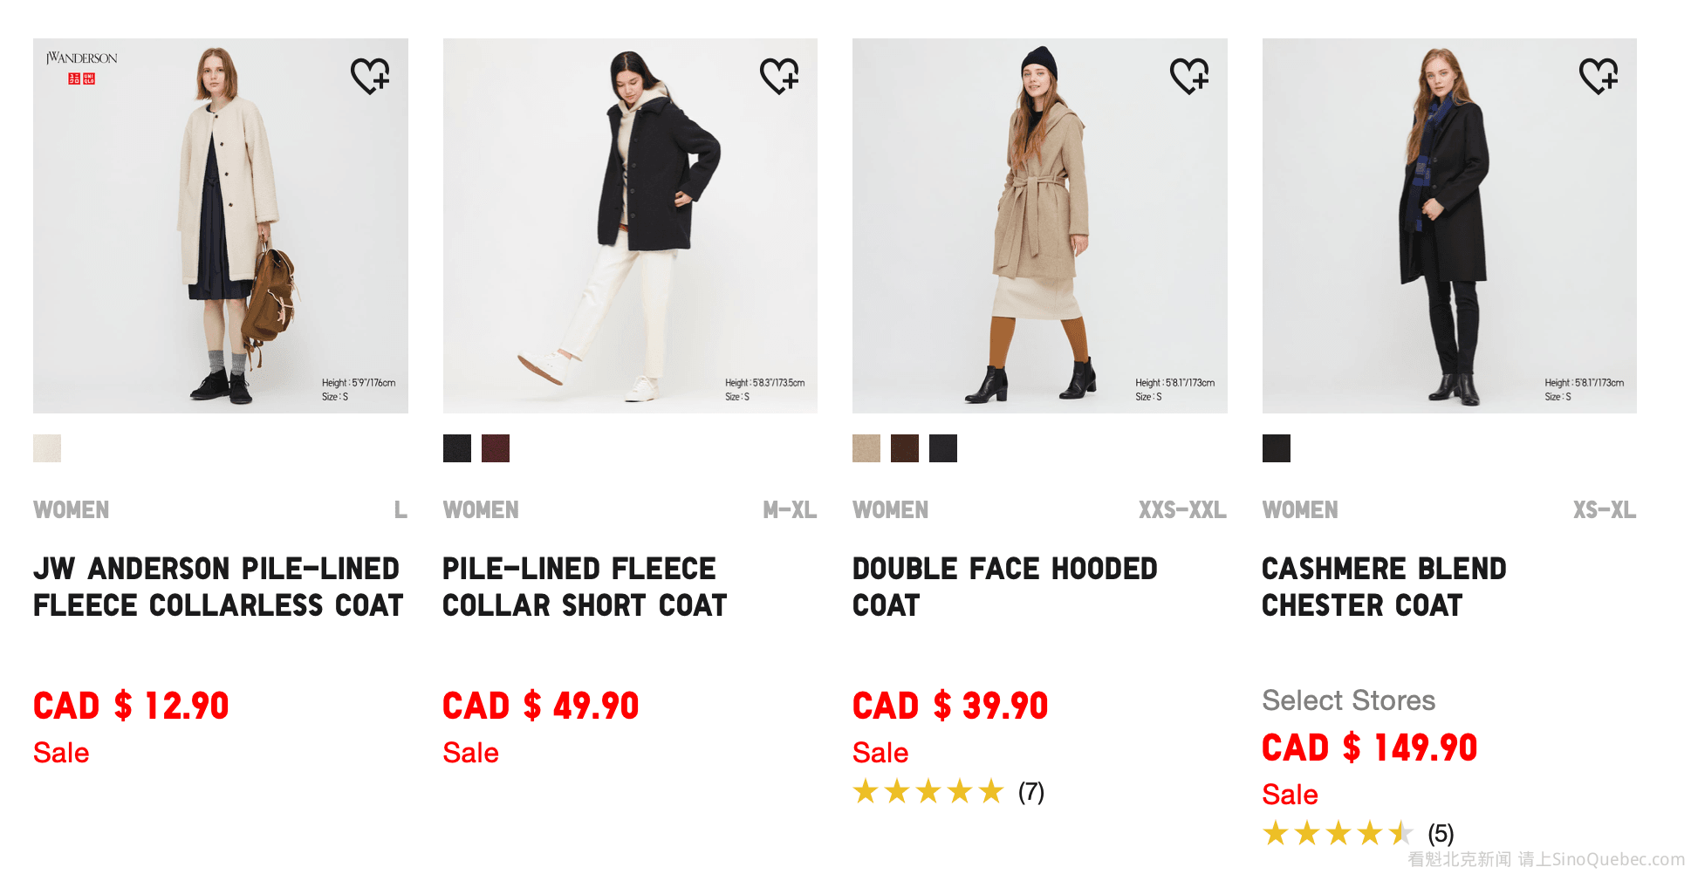The image size is (1691, 874).
Task: Favorite the Pile-Lined Fleece Collar Short Coat
Action: tap(779, 76)
